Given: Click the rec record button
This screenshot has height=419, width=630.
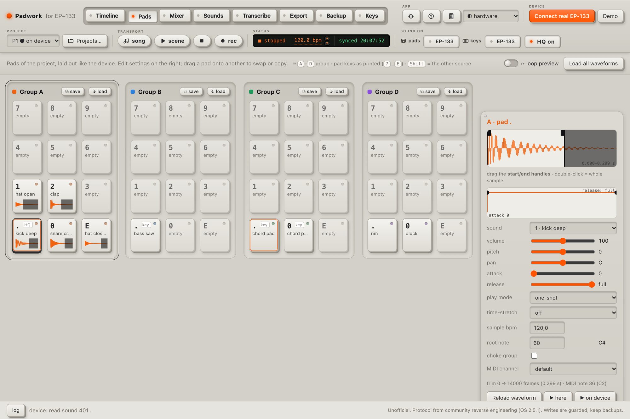Looking at the screenshot, I should (229, 41).
